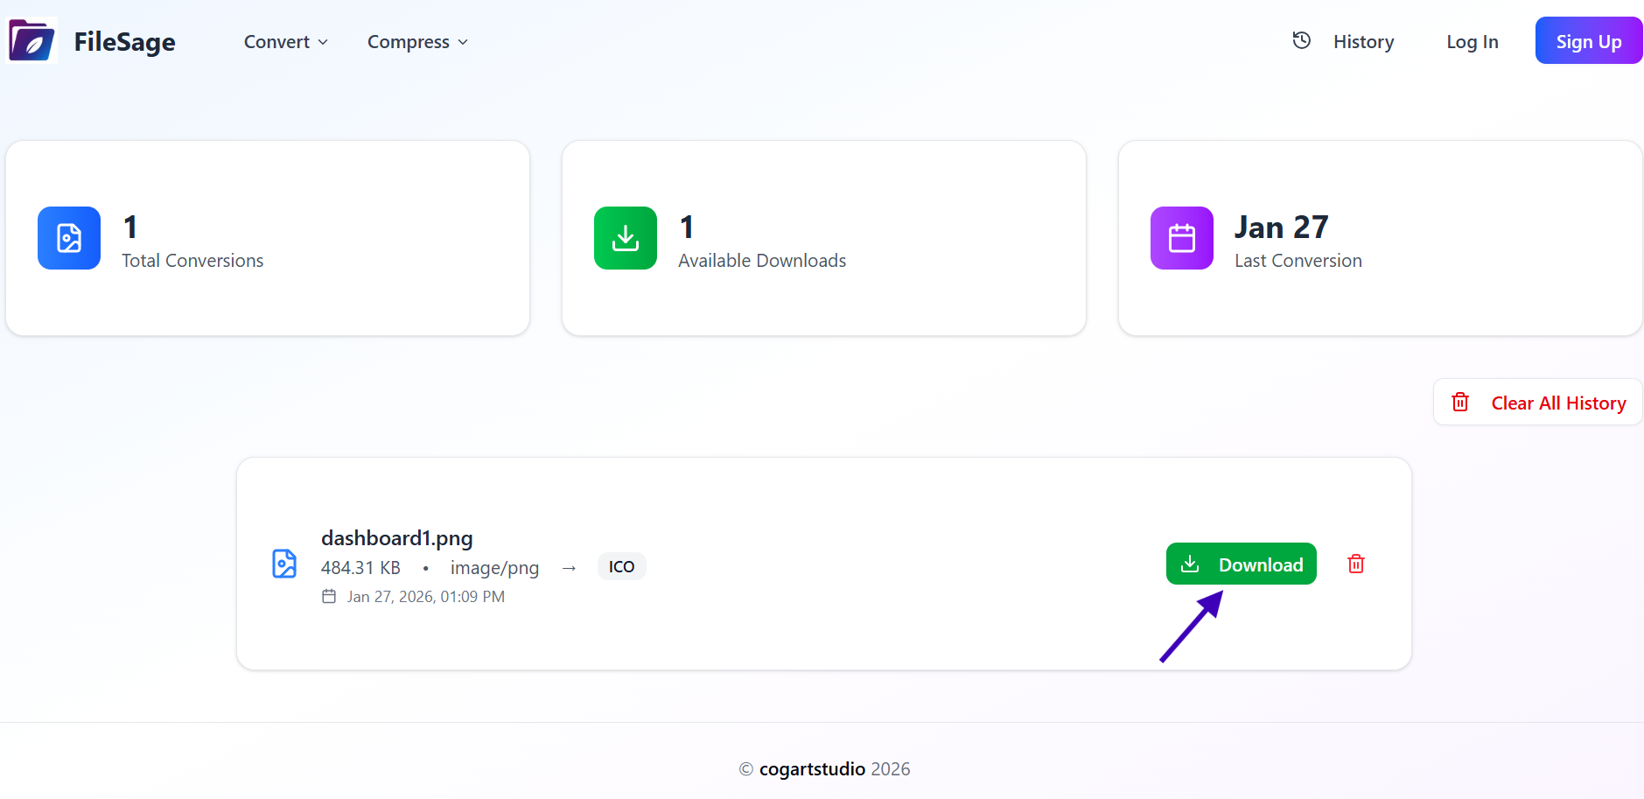Click Clear All History button
The width and height of the screenshot is (1644, 799).
point(1537,403)
